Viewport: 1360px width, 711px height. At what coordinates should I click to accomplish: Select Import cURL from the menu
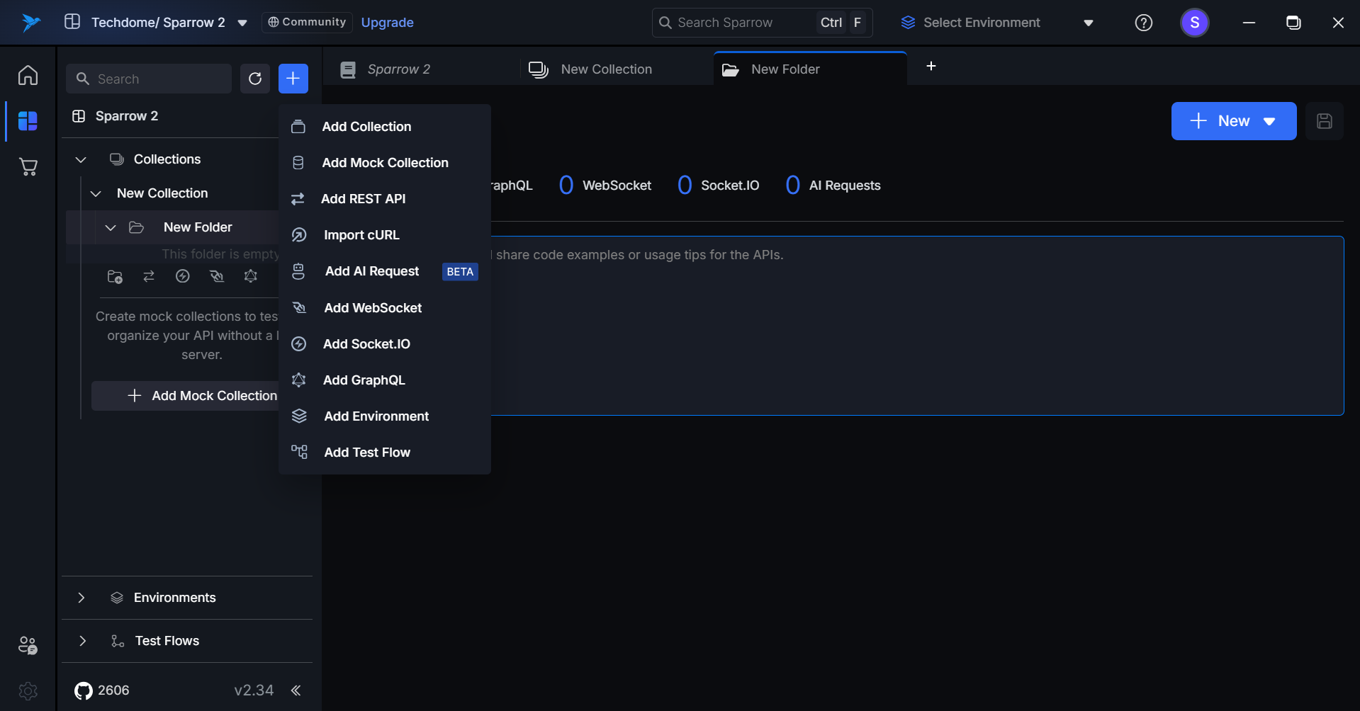[361, 235]
